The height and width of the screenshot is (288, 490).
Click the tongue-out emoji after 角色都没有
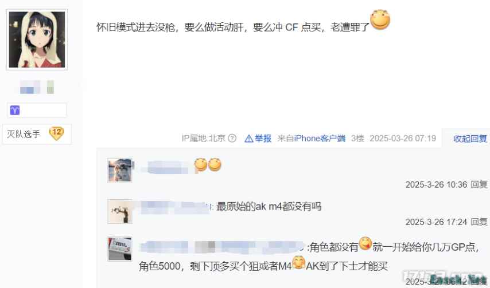[365, 243]
